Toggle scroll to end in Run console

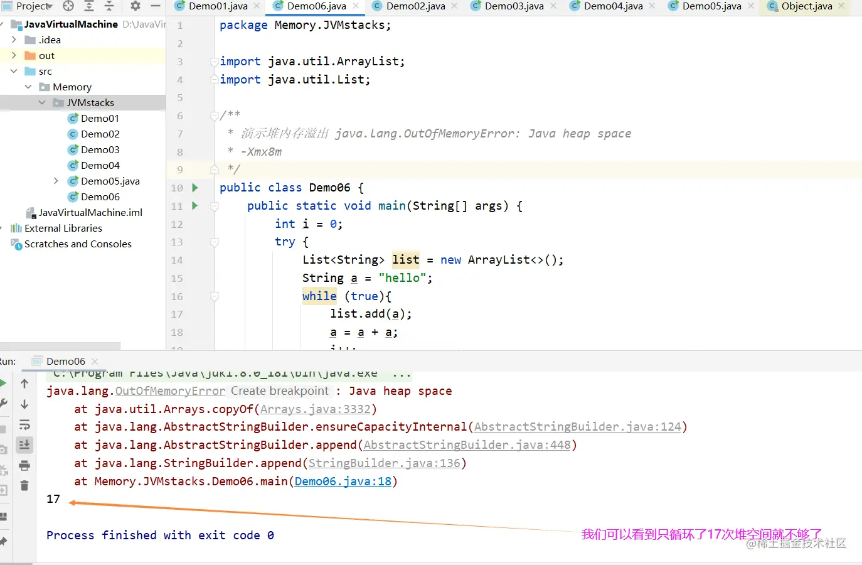click(x=24, y=445)
